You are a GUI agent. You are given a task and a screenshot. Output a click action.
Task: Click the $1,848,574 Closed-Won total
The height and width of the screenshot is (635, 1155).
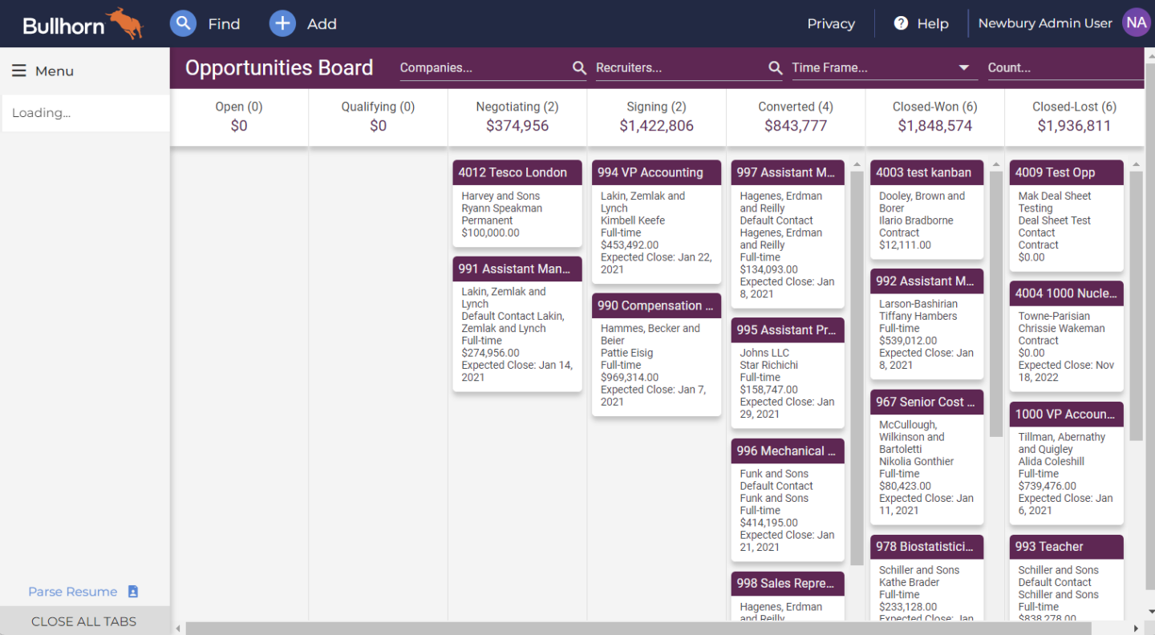tap(935, 126)
